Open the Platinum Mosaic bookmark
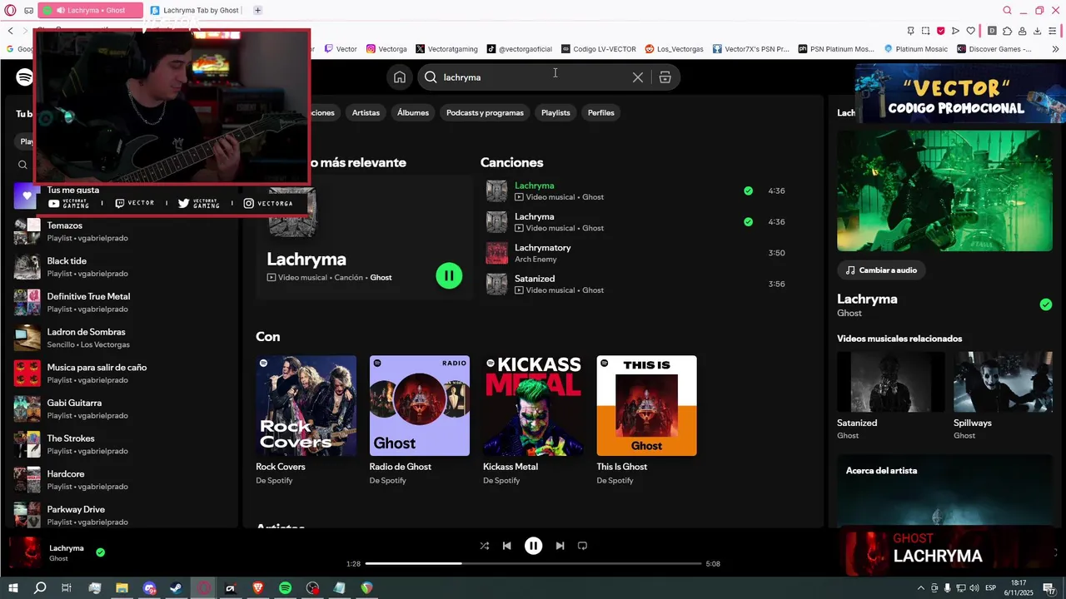Screen dimensions: 1066x599 (x=916, y=49)
